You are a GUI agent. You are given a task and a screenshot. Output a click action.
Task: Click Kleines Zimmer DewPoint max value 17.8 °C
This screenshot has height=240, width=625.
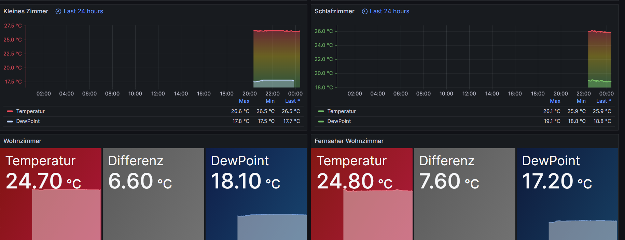241,121
